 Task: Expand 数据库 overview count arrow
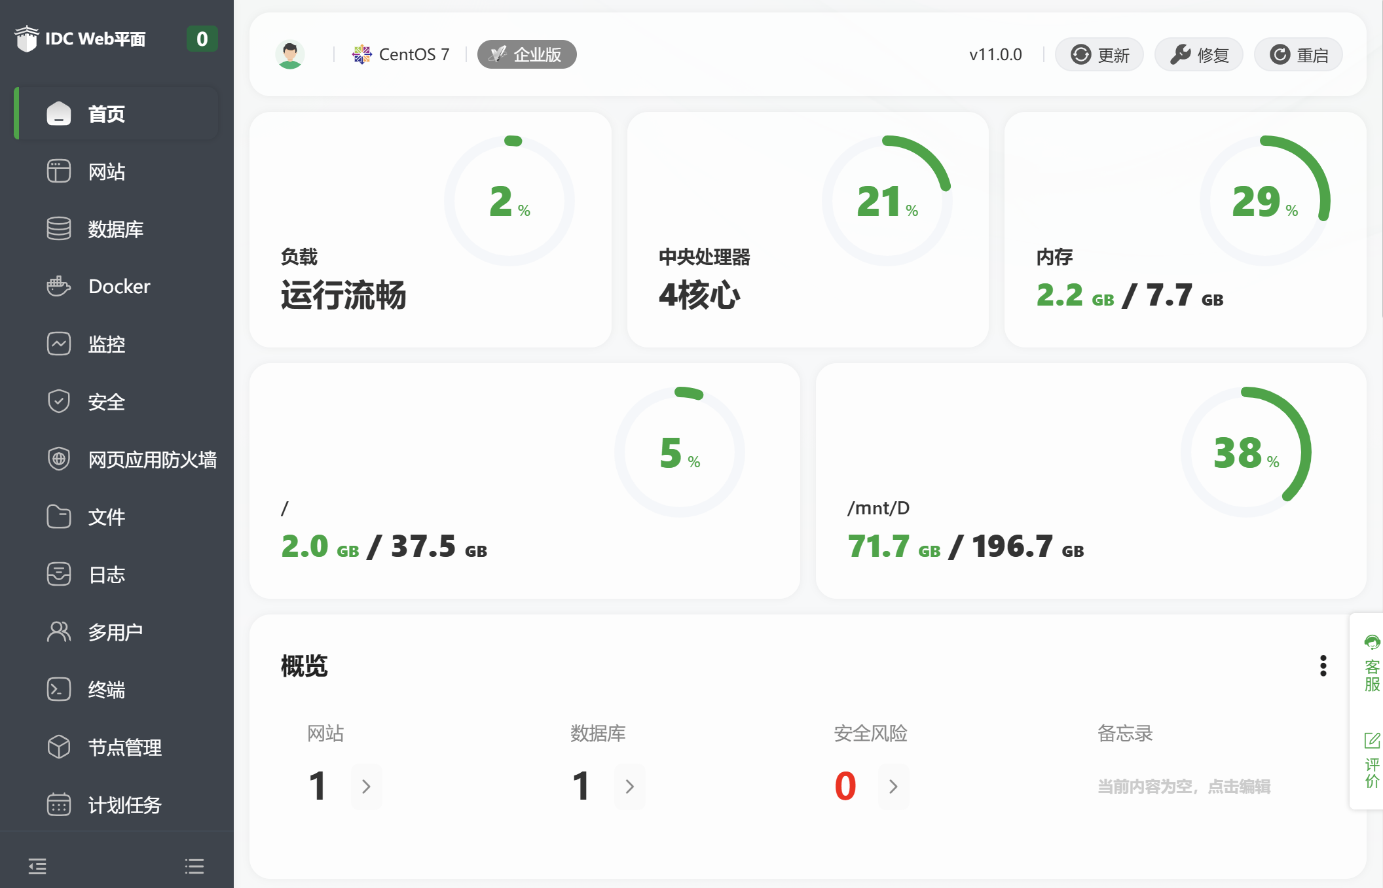tap(630, 787)
